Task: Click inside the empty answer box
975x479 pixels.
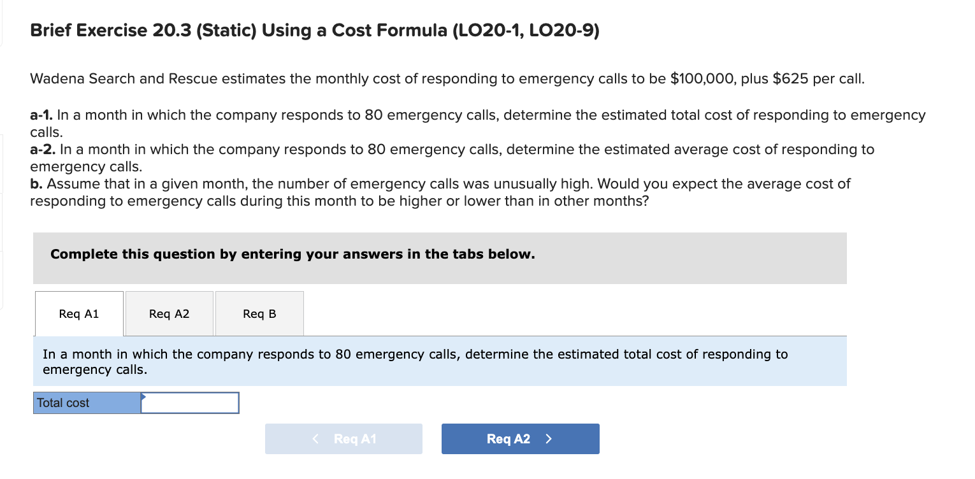Action: [x=189, y=403]
